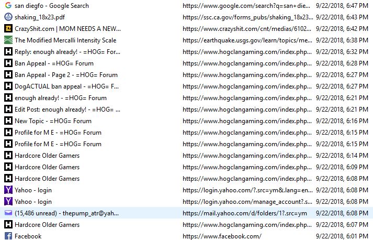The image size is (373, 240).
Task: Click the Yahoo Mail envelope icon
Action: [x=8, y=213]
